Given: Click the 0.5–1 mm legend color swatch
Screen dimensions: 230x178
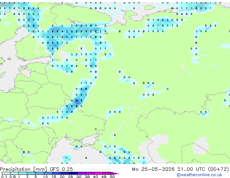Looking at the screenshot, I should tap(15, 173).
